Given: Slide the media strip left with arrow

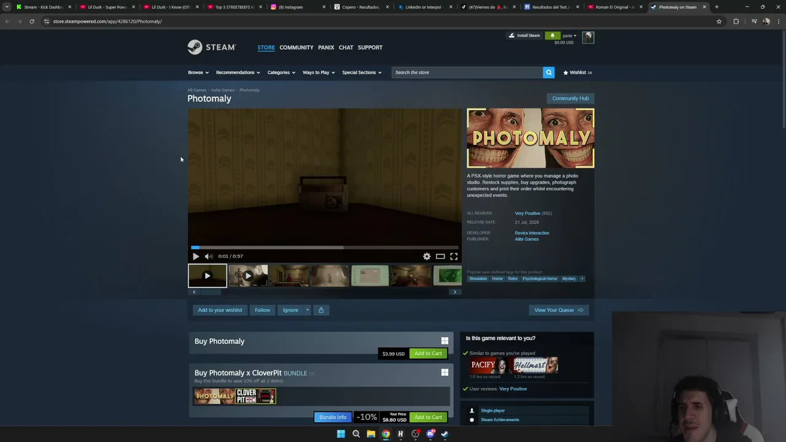Looking at the screenshot, I should pyautogui.click(x=194, y=292).
